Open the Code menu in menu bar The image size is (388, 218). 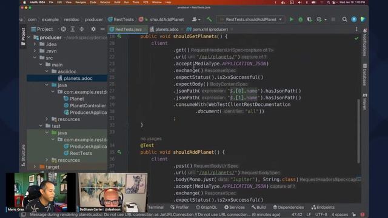point(93,2)
